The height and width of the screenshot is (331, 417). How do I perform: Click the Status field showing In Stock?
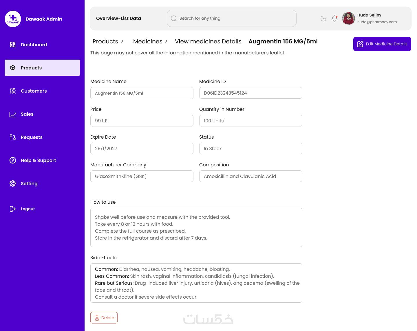pos(250,148)
